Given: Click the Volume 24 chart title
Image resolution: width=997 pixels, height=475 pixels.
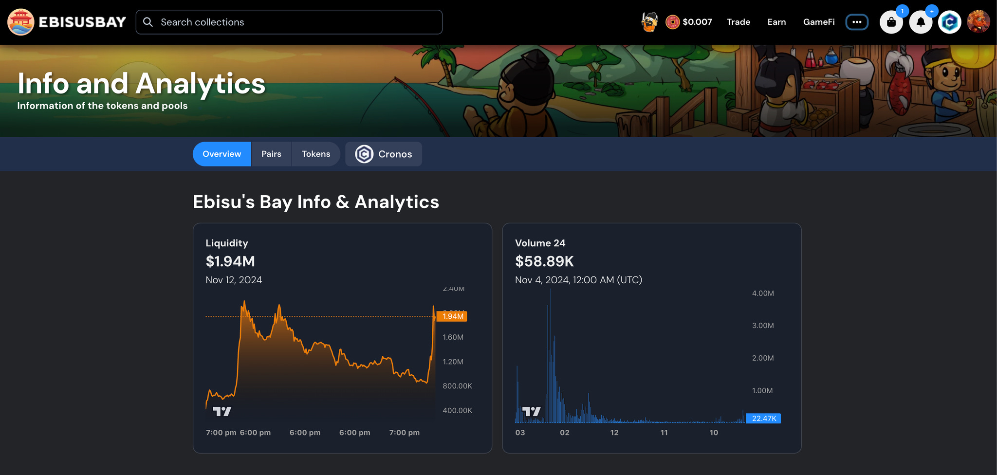Looking at the screenshot, I should click(x=540, y=243).
